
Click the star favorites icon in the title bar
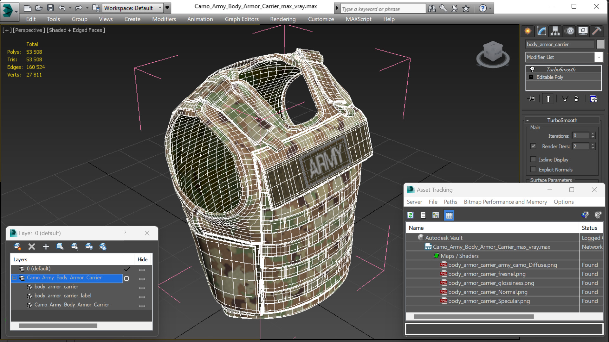[x=466, y=8]
